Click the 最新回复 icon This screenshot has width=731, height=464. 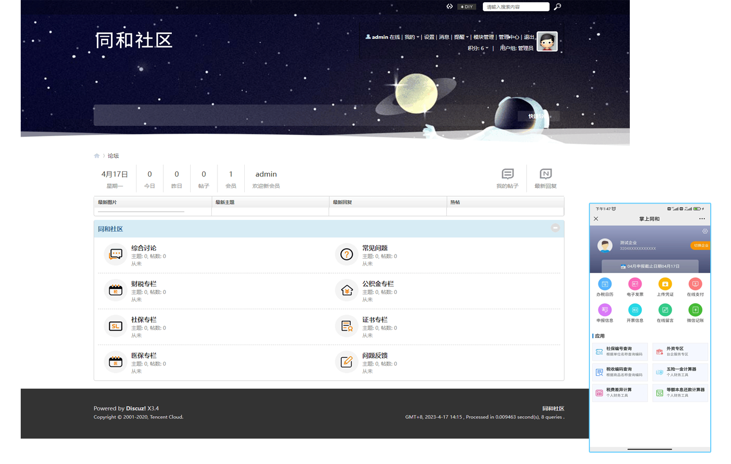coord(546,174)
